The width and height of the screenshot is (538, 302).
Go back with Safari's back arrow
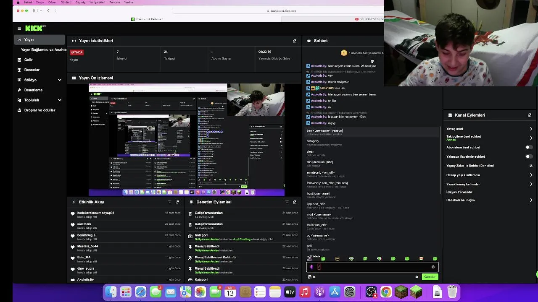point(48,10)
